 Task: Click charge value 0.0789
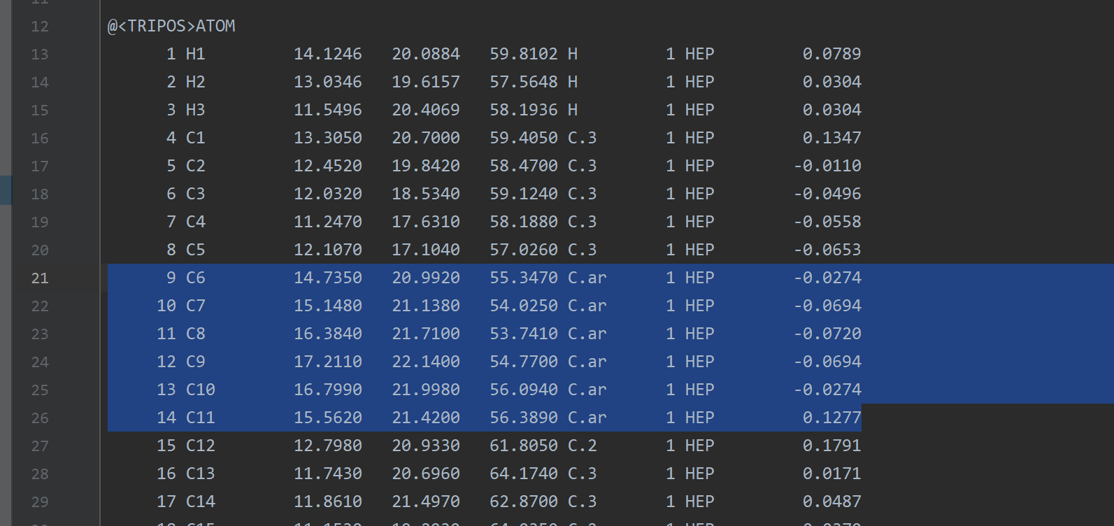pyautogui.click(x=832, y=54)
